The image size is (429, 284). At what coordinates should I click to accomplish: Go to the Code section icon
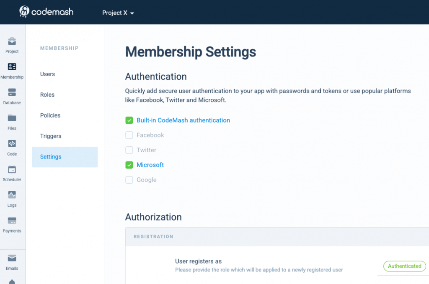(x=12, y=143)
